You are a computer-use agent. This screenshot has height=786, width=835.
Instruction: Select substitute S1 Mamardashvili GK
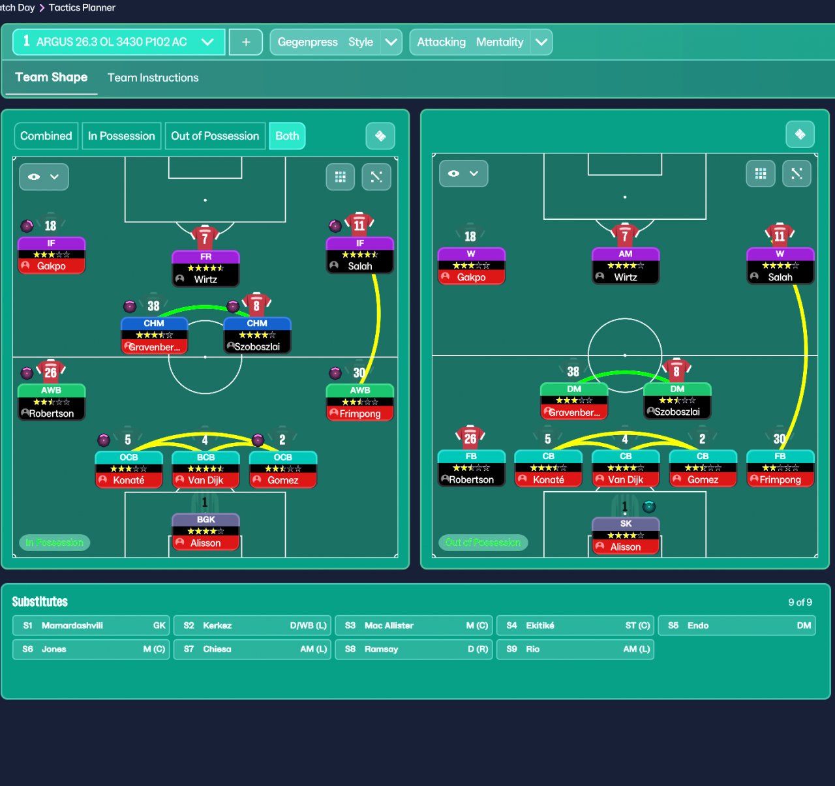[x=91, y=626]
